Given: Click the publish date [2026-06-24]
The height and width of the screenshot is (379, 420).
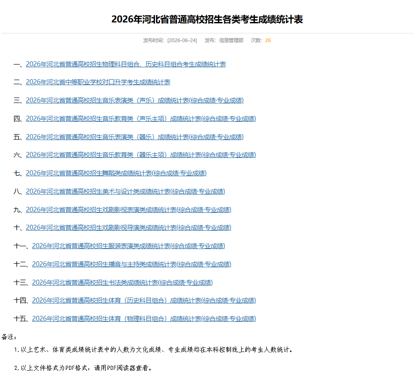Looking at the screenshot, I should click(x=182, y=40).
